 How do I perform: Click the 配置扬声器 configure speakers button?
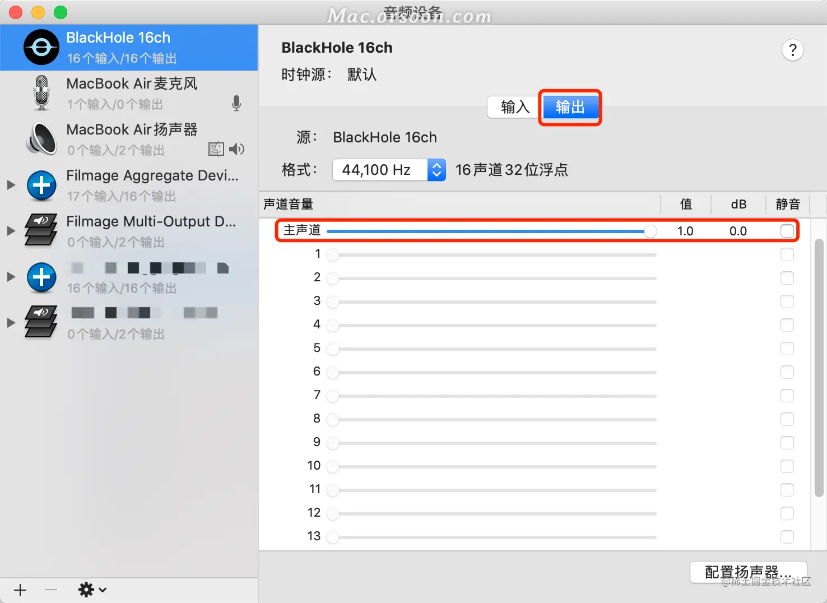748,572
